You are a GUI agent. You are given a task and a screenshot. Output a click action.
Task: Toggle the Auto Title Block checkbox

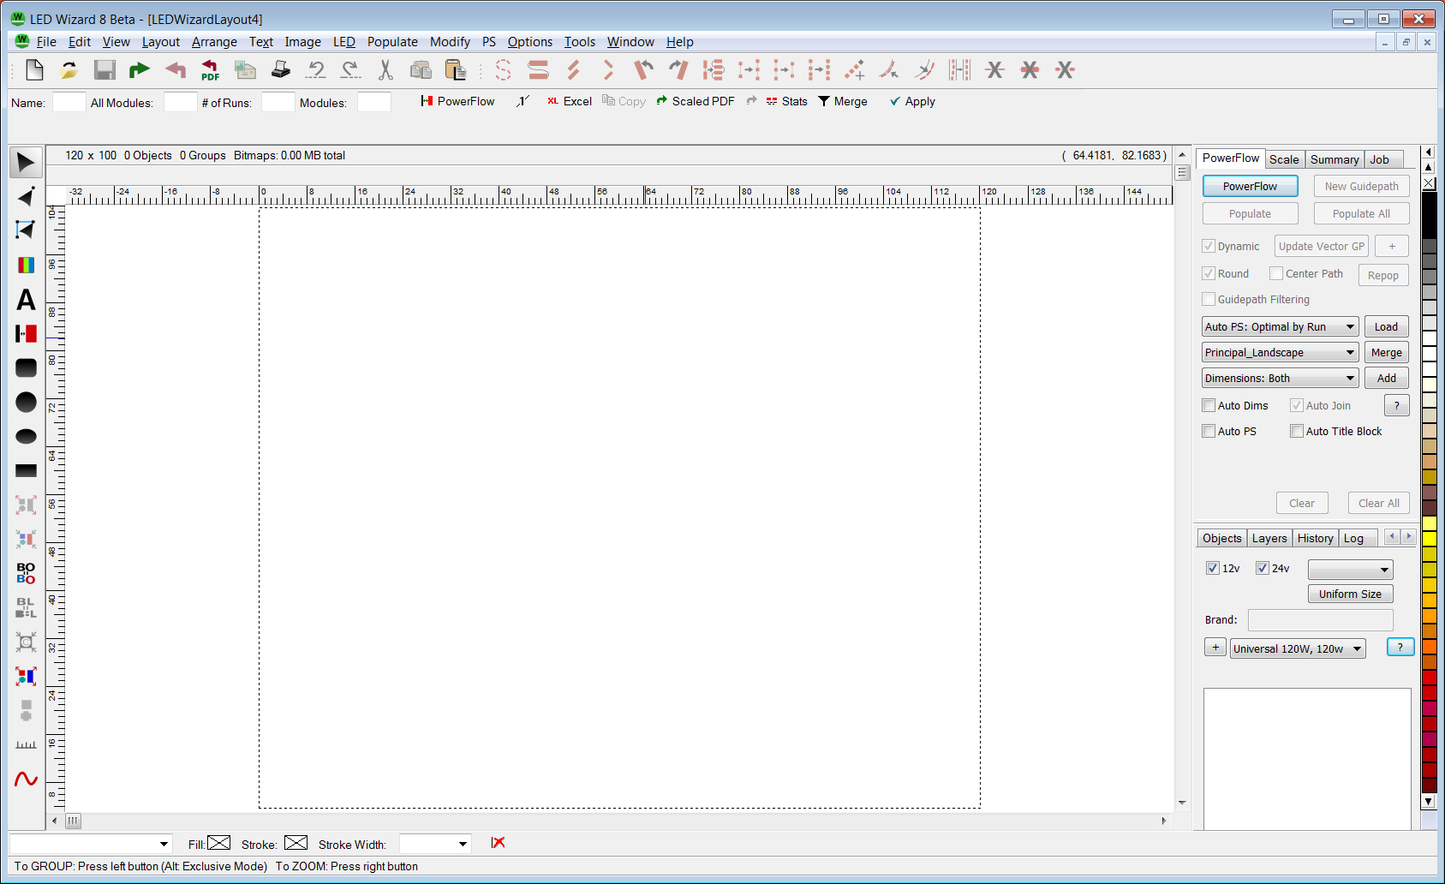1297,432
